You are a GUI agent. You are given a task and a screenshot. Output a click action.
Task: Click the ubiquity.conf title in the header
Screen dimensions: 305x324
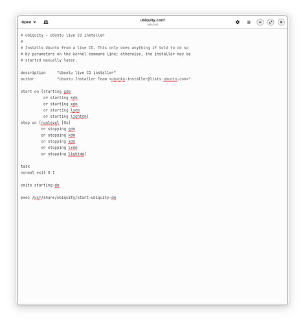[x=152, y=20]
